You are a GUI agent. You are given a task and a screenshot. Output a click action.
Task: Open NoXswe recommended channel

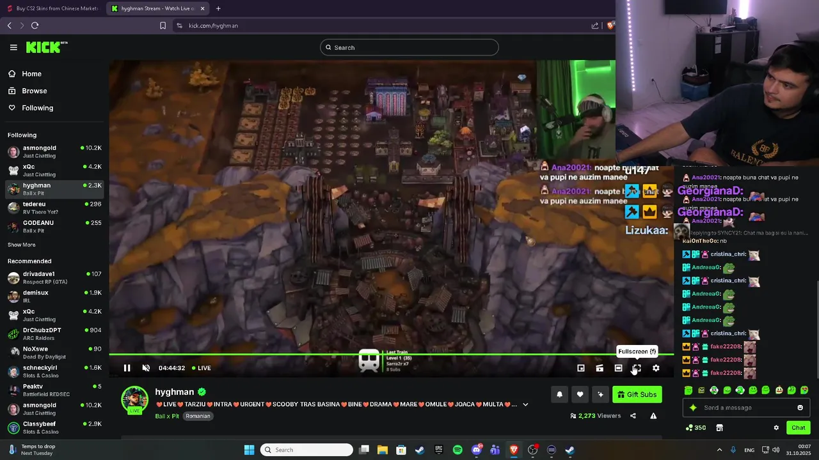(x=54, y=352)
